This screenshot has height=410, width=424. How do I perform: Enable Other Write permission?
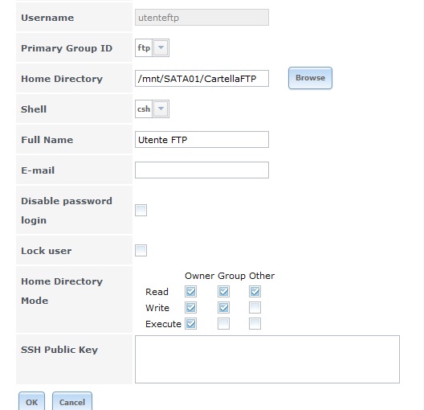pos(255,307)
